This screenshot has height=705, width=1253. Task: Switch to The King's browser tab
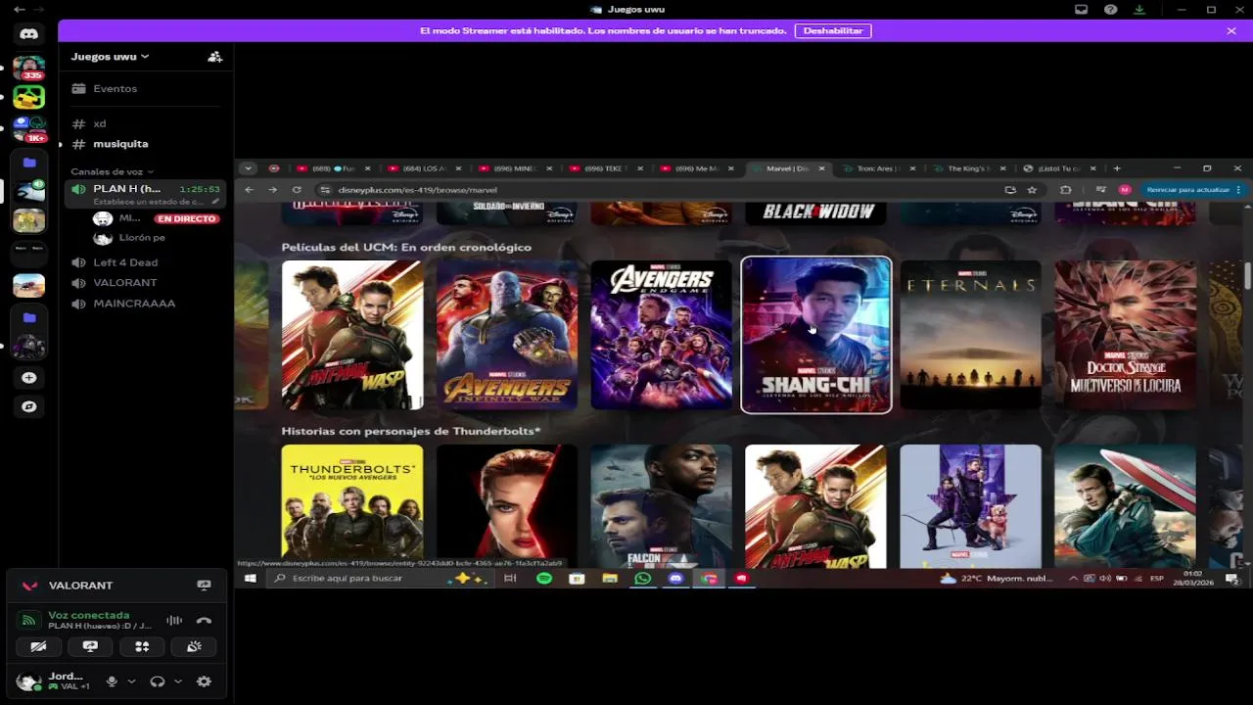point(969,168)
